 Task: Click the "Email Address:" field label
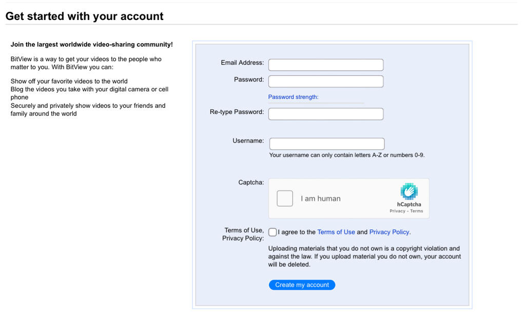tap(242, 63)
